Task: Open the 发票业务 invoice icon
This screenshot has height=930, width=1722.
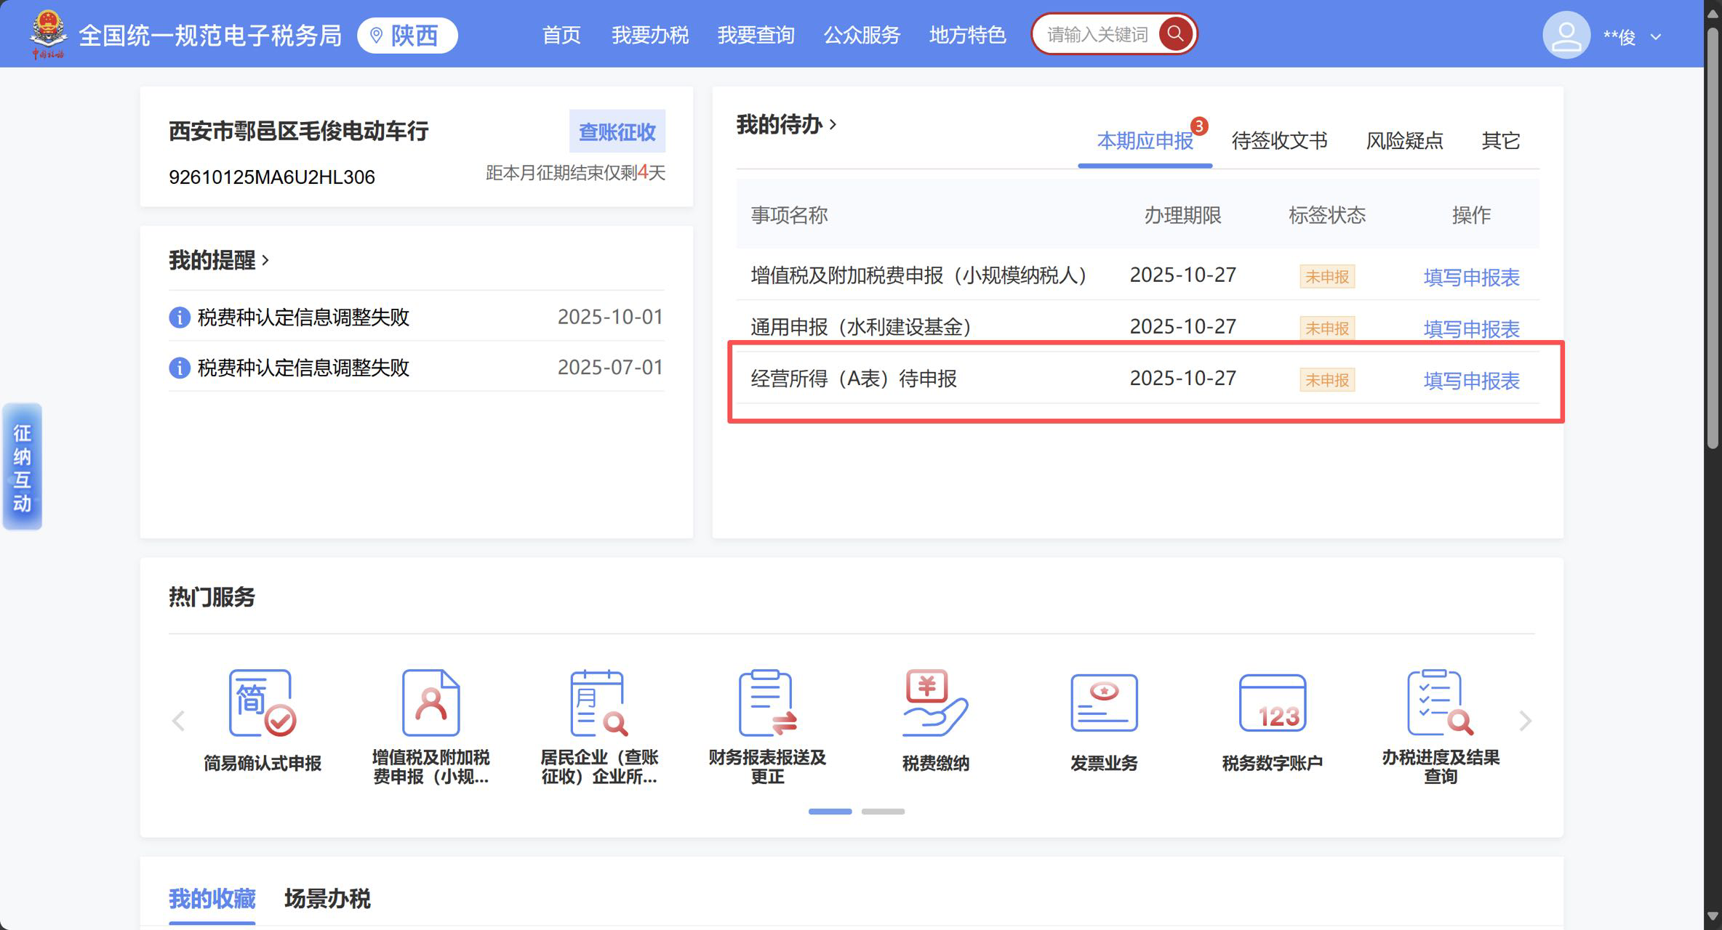Action: (x=1103, y=703)
